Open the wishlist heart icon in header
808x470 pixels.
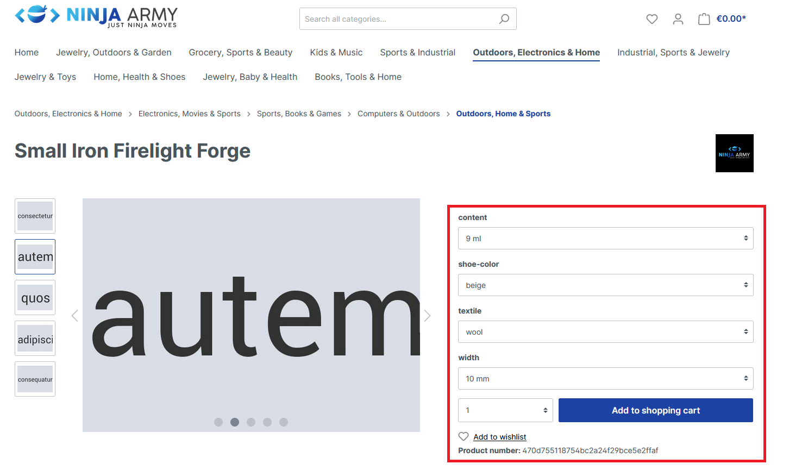click(x=652, y=19)
